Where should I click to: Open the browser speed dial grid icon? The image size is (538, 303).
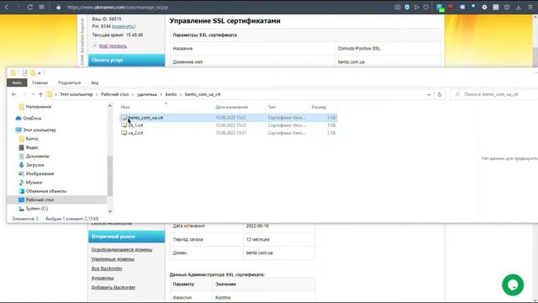tap(41, 7)
